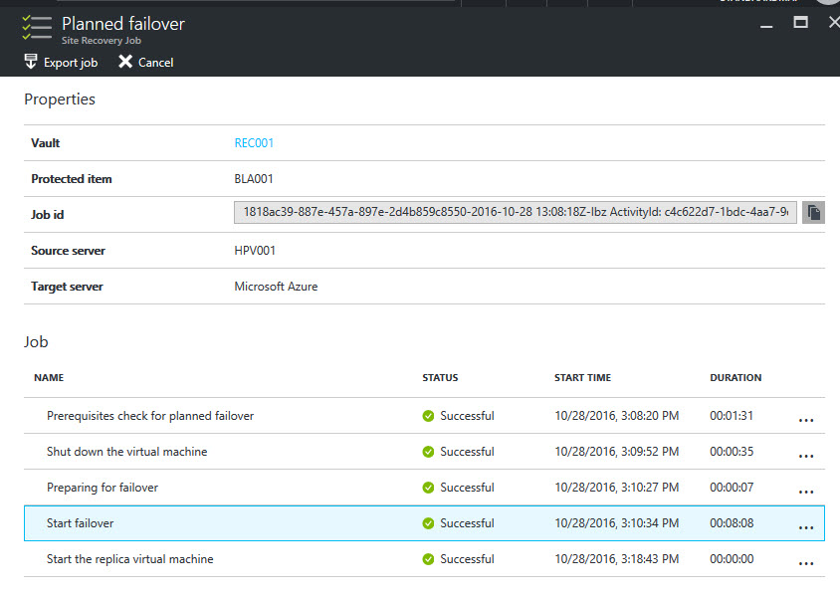Click the Export job download icon
The height and width of the screenshot is (598, 840).
tap(31, 62)
